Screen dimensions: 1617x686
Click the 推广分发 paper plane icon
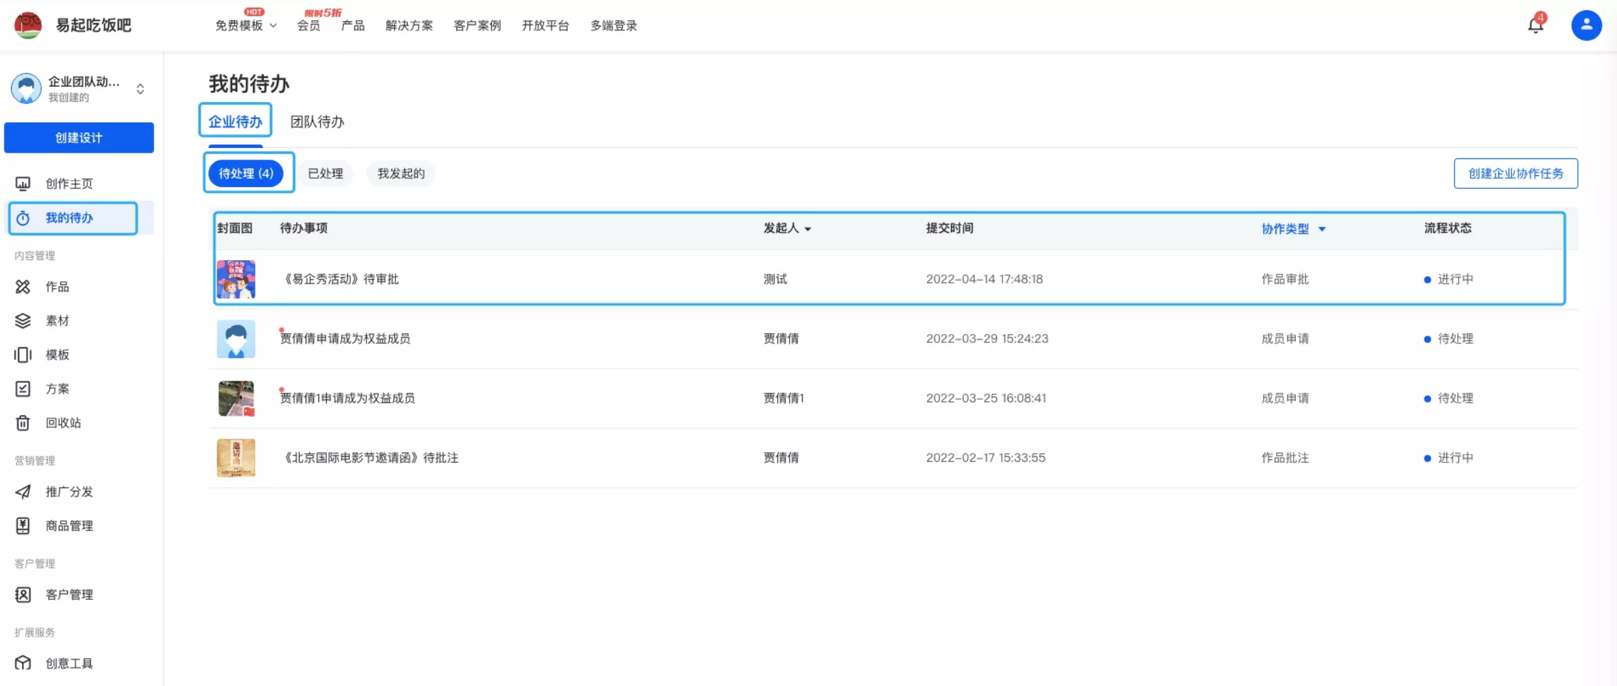[23, 492]
